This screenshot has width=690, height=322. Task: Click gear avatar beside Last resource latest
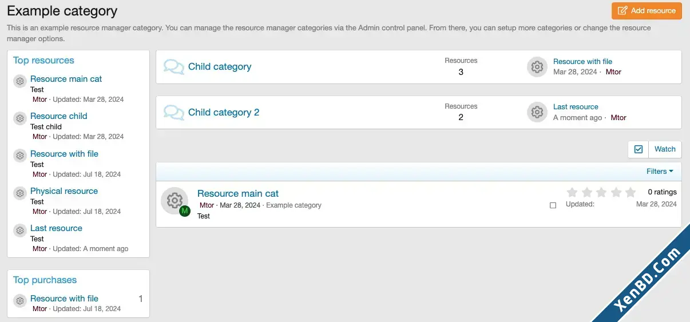click(x=537, y=113)
